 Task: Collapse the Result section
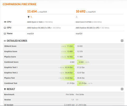tap(122, 89)
